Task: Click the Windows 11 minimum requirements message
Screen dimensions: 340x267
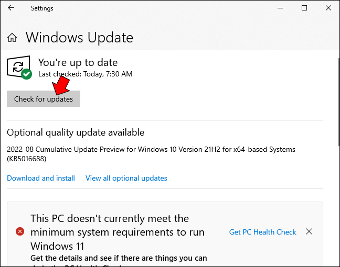Action: click(118, 232)
